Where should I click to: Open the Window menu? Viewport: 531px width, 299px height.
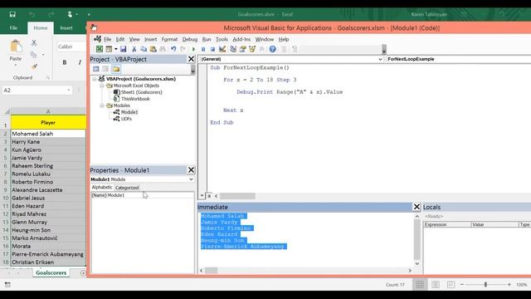click(265, 39)
